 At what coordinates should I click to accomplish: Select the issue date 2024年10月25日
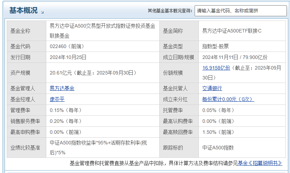[x=68, y=57]
